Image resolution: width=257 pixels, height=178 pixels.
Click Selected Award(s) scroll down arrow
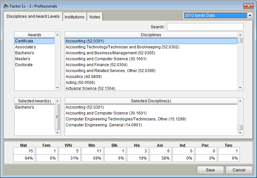coord(57,133)
